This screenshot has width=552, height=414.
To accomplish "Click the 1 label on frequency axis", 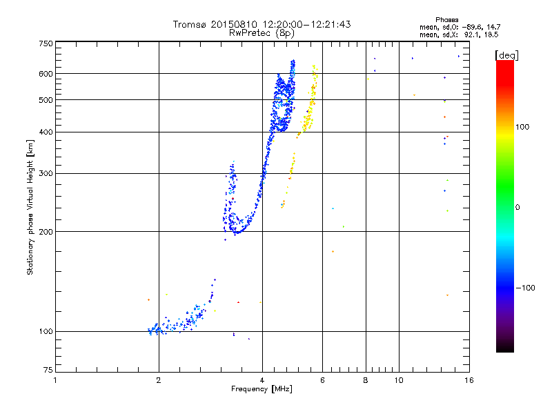I will [x=55, y=380].
